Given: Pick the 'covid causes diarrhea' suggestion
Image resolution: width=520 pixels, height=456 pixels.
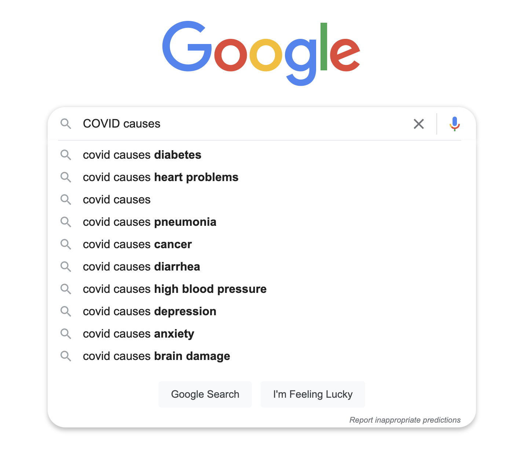Looking at the screenshot, I should coord(142,267).
